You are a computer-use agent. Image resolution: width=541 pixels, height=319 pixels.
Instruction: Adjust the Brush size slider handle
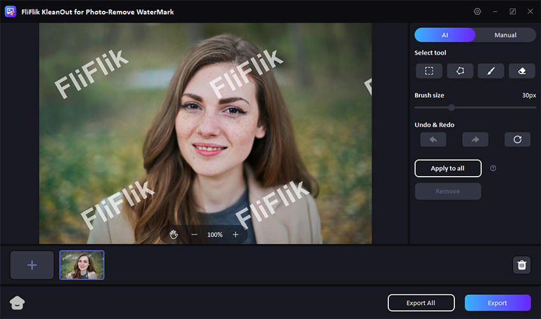451,107
